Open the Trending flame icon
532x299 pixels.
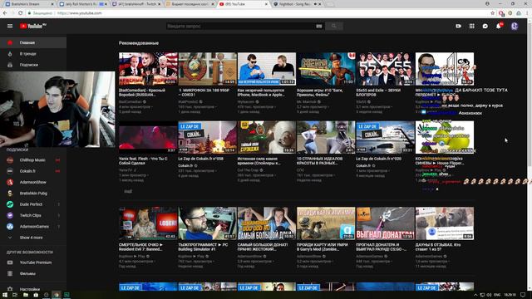pos(10,54)
